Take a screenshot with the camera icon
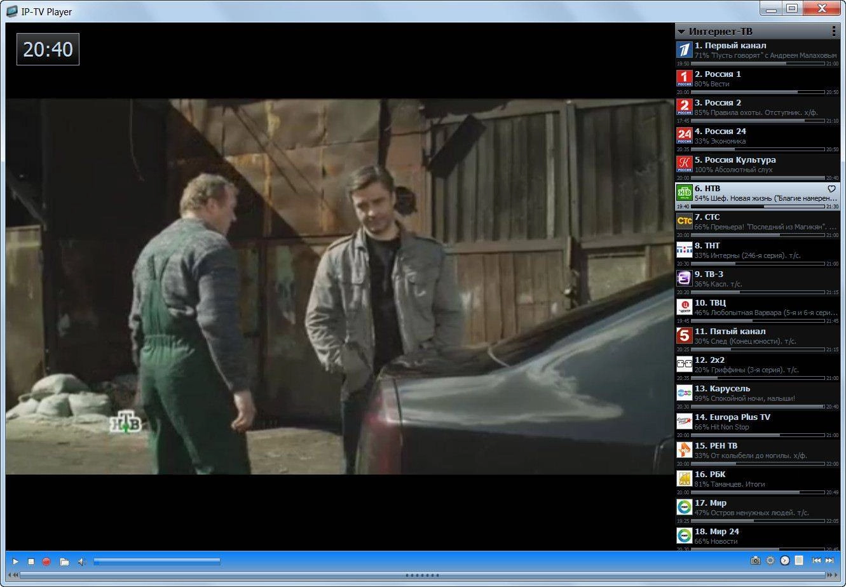The height and width of the screenshot is (587, 846). click(755, 560)
